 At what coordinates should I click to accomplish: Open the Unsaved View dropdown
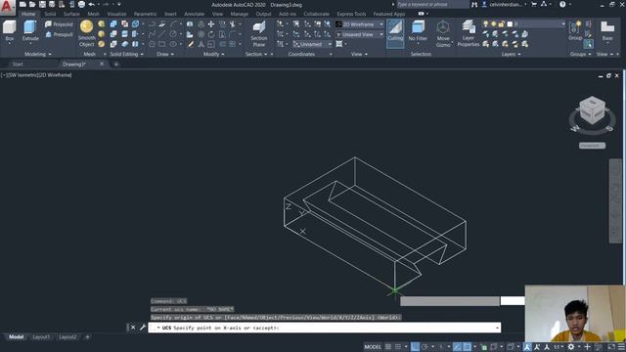[x=359, y=35]
